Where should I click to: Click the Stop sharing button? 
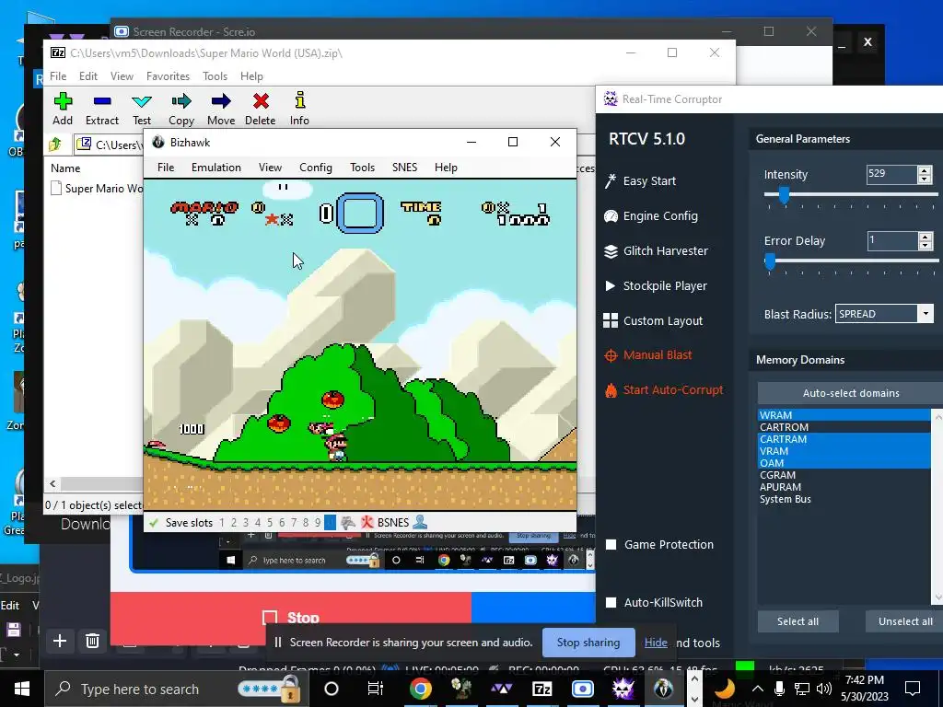pos(588,643)
